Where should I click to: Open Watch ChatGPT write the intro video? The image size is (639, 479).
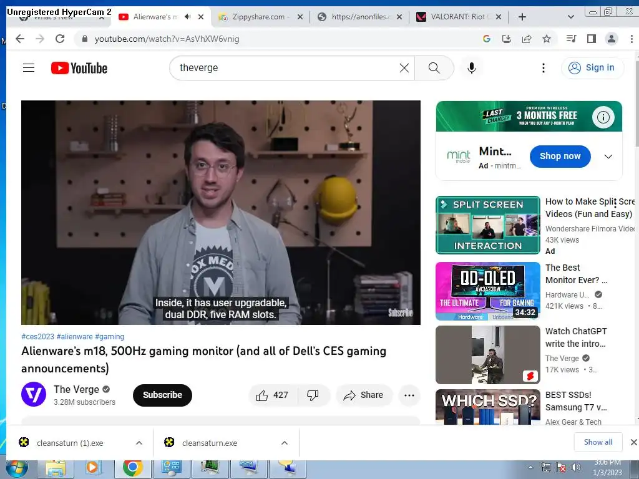click(x=488, y=355)
